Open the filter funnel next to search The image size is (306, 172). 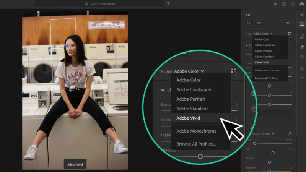pos(168,4)
